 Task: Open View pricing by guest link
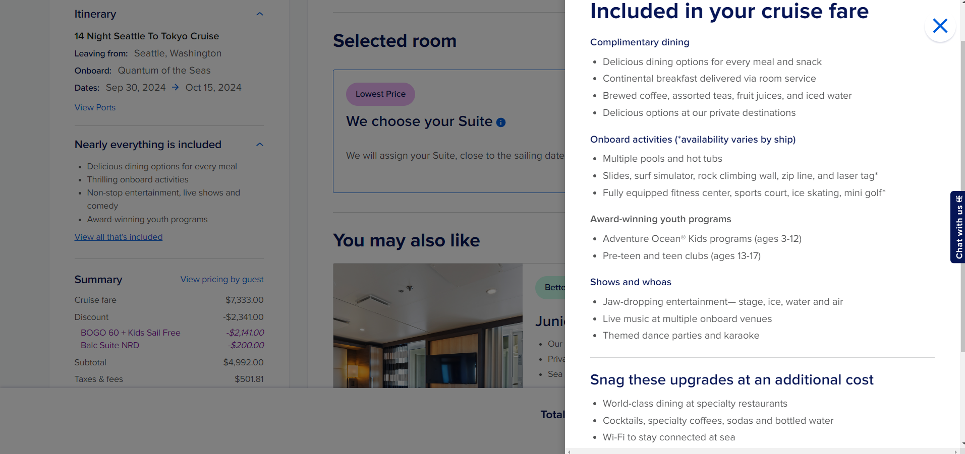pyautogui.click(x=222, y=279)
